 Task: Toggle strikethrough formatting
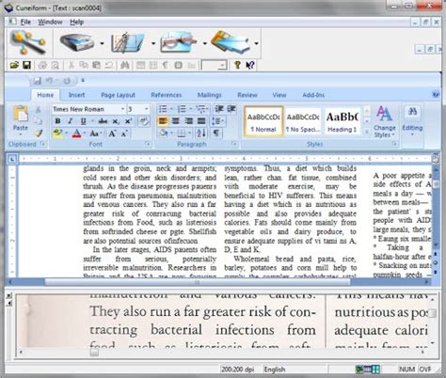click(x=103, y=121)
